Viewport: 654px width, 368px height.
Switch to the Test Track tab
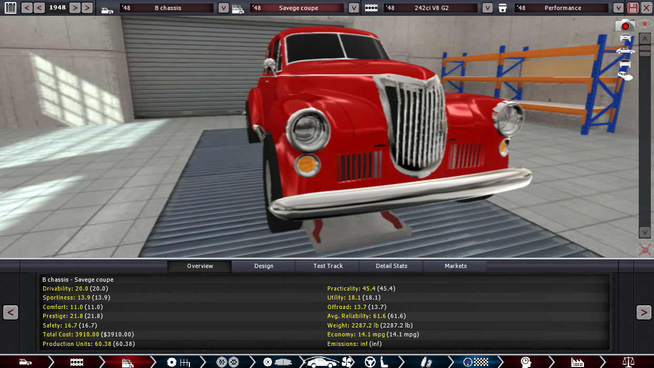pyautogui.click(x=328, y=266)
